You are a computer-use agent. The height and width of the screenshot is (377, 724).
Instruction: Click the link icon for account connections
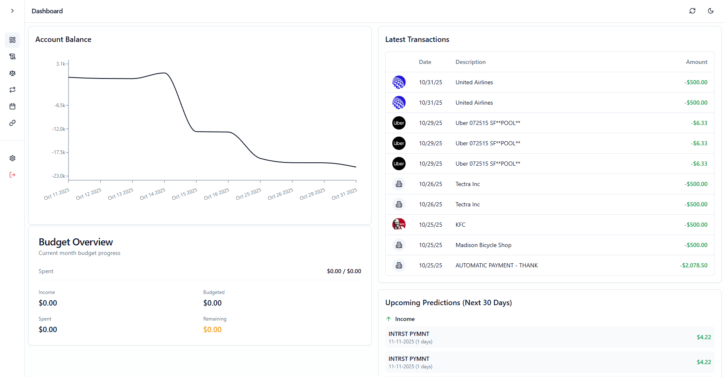(12, 123)
